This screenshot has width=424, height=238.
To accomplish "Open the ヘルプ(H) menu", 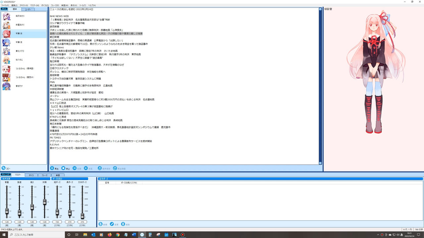I will coord(92,5).
